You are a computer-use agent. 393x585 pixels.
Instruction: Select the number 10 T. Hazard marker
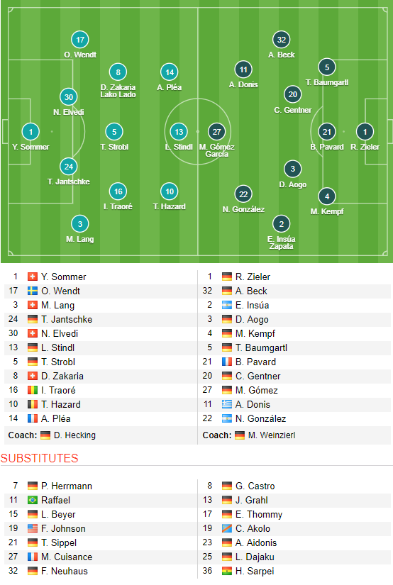[170, 191]
